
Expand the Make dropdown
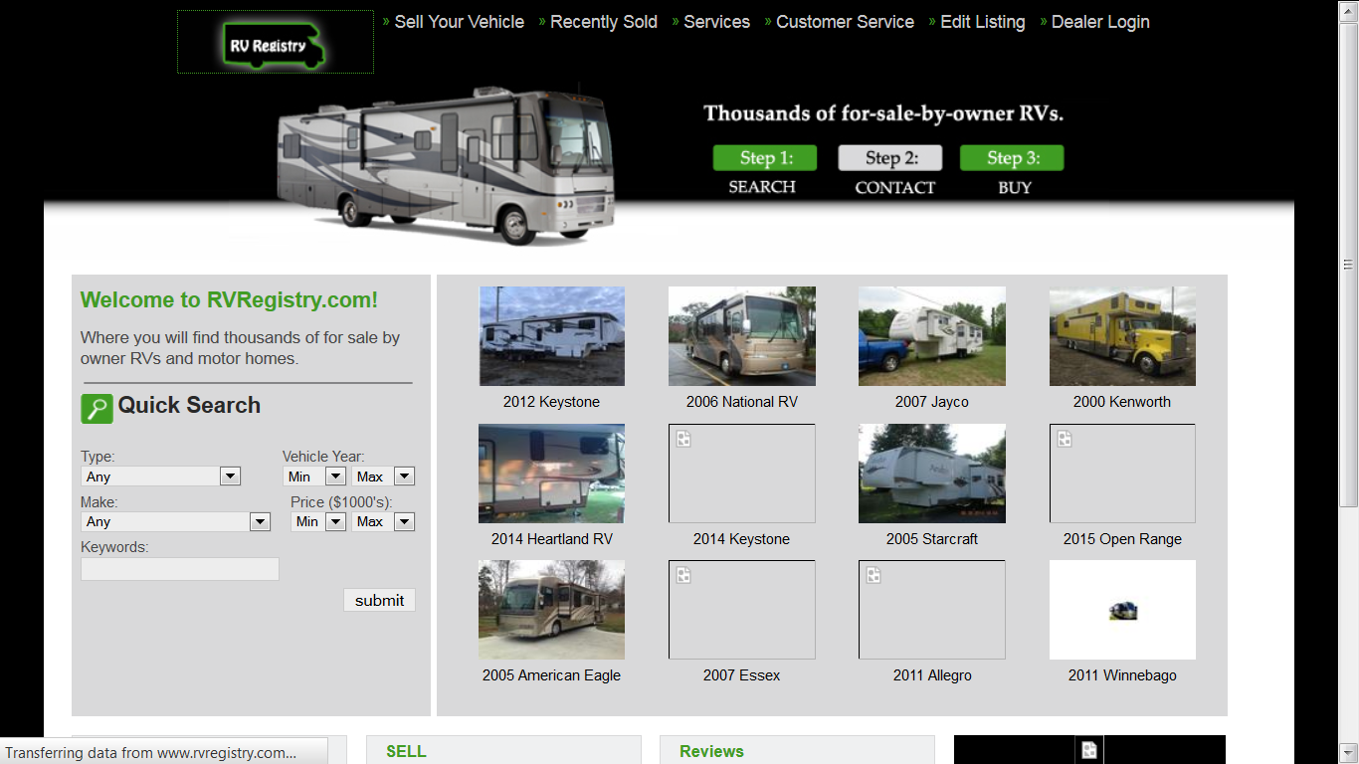click(x=175, y=521)
